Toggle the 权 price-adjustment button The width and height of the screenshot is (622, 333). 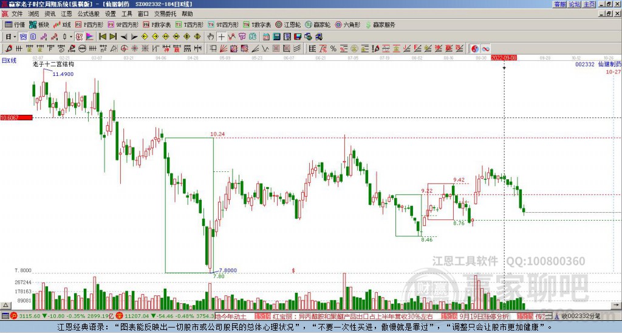coord(79,37)
